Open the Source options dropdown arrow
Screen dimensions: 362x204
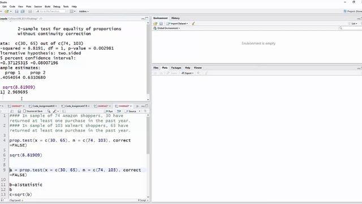(x=140, y=111)
